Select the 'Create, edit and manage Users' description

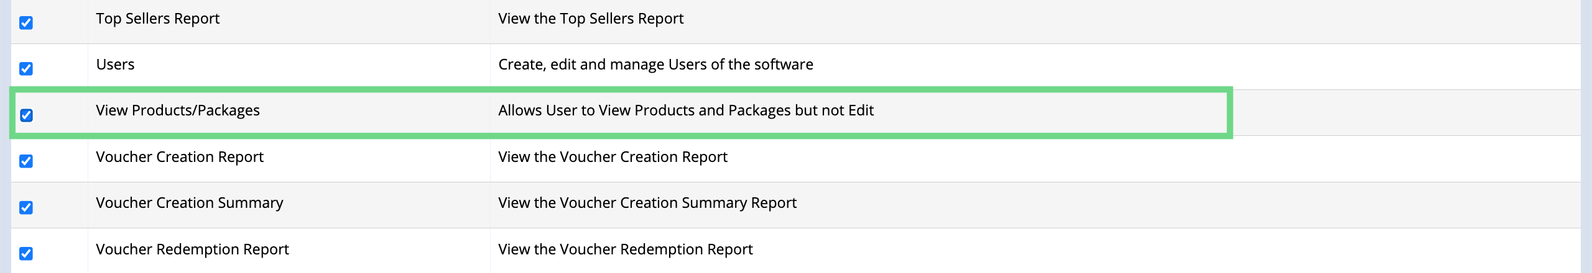[x=655, y=65]
